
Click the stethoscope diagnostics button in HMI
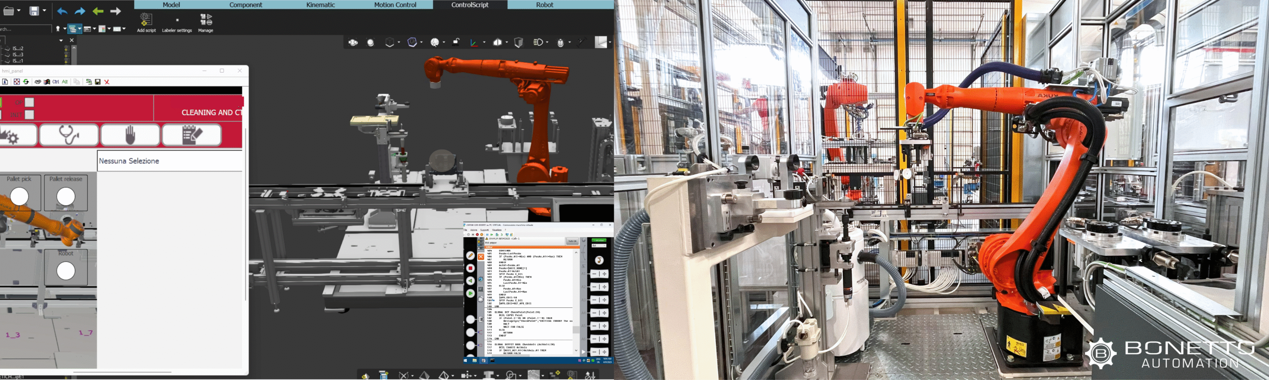69,135
